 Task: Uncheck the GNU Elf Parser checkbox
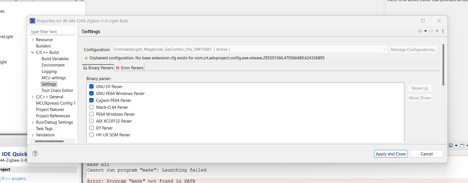(91, 86)
